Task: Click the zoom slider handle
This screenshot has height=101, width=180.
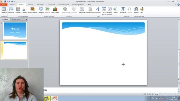Action: [165, 94]
